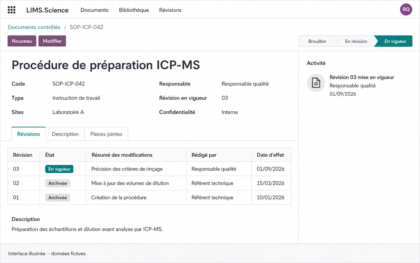Image resolution: width=420 pixels, height=263 pixels.
Task: Select the En vigueur status stage
Action: click(x=395, y=41)
